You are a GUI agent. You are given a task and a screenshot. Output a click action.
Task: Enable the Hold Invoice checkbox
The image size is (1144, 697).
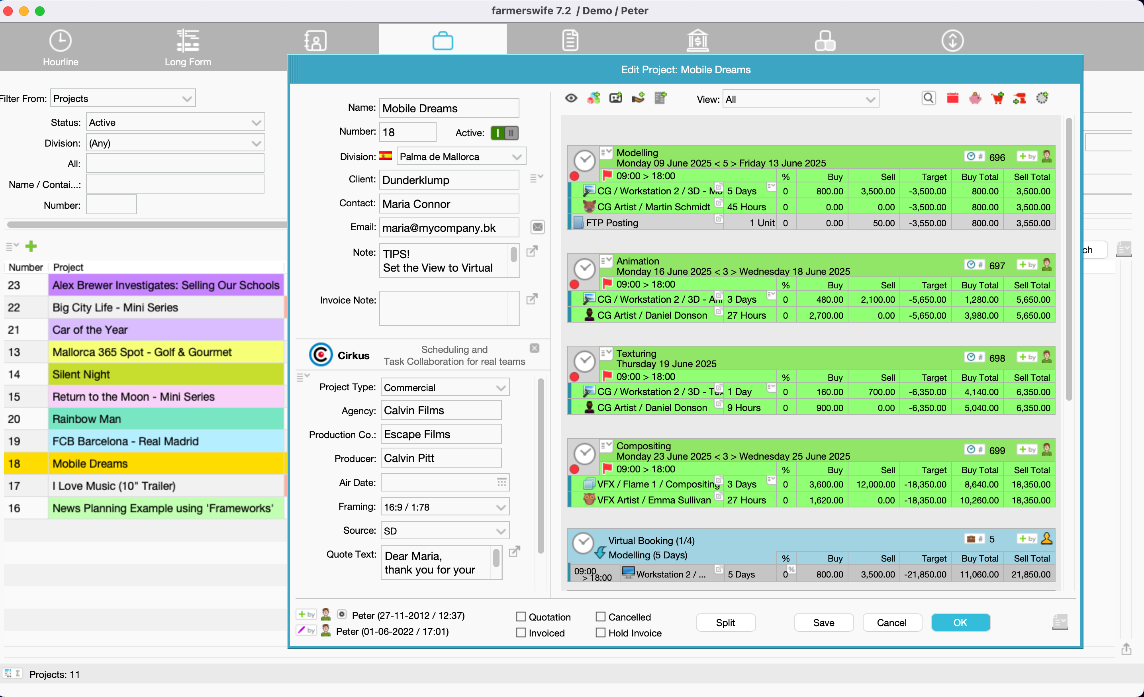600,632
